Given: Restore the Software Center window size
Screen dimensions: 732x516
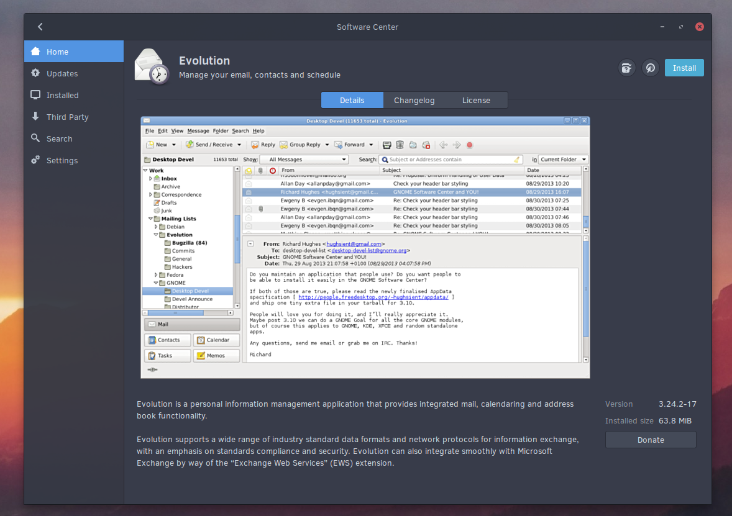Looking at the screenshot, I should pyautogui.click(x=680, y=27).
